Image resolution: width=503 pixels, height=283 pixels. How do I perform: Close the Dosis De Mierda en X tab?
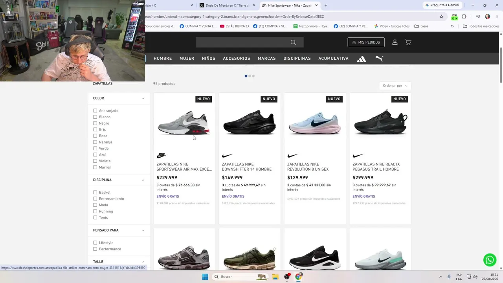pos(254,6)
